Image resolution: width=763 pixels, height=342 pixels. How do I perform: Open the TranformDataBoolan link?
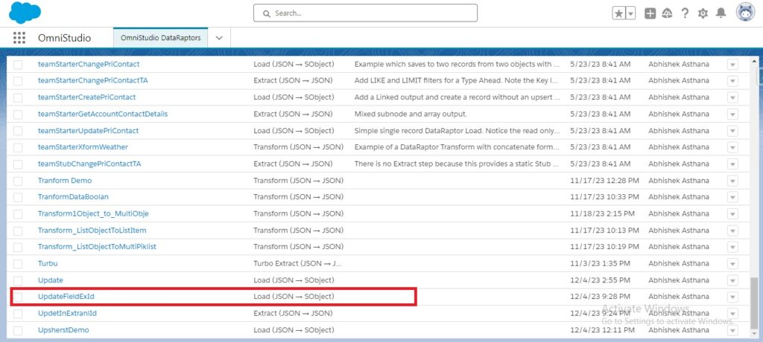(x=74, y=197)
